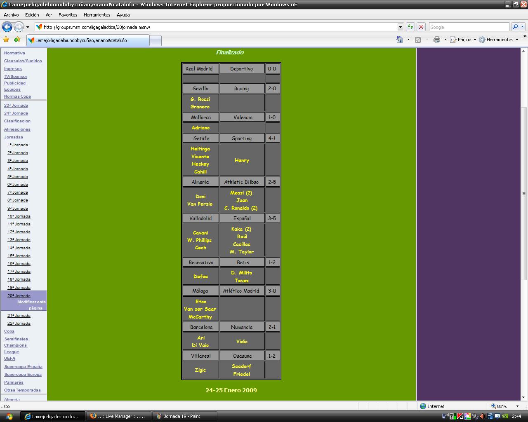Click the Add to Favorites icon
528x422 pixels.
[17, 40]
